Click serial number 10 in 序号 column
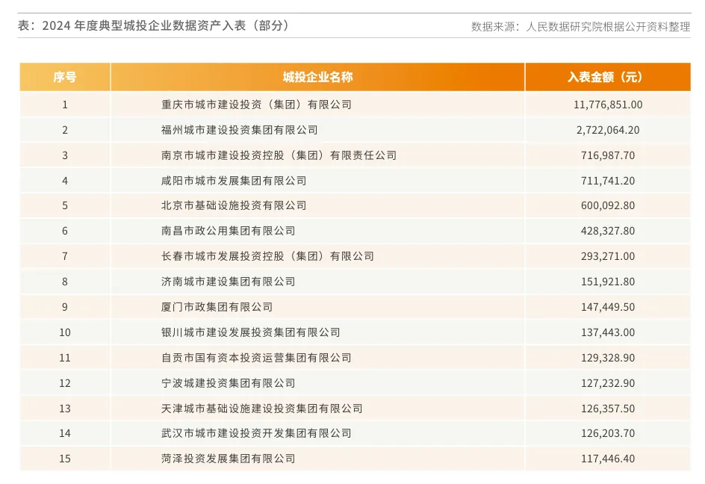The height and width of the screenshot is (484, 705). (x=65, y=332)
